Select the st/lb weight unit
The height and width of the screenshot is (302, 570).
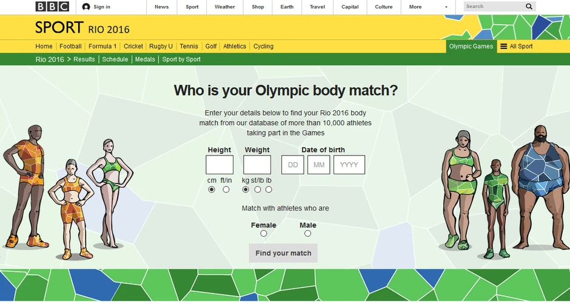(x=258, y=189)
